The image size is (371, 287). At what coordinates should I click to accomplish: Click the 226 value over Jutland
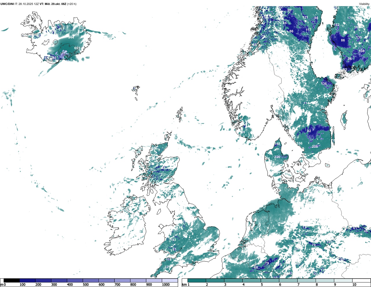[277, 157]
